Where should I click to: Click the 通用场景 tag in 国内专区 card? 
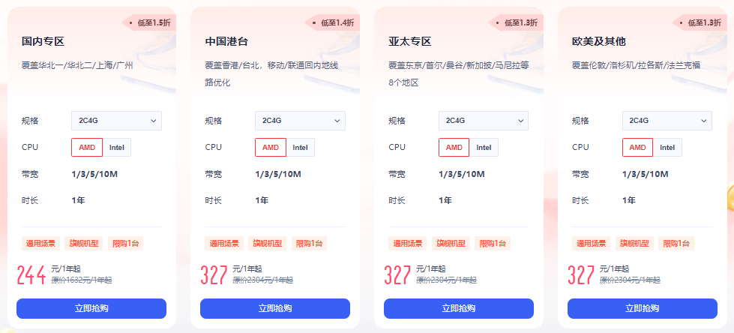point(40,244)
